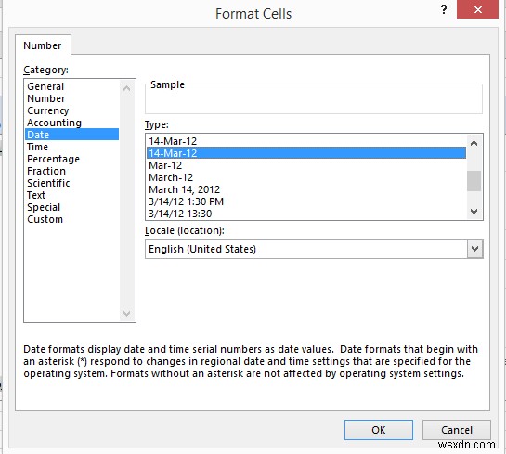506x454 pixels.
Task: Open the English (United States) combo box
Action: click(x=314, y=249)
